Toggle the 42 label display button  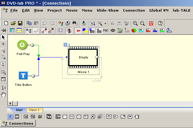tap(99, 31)
